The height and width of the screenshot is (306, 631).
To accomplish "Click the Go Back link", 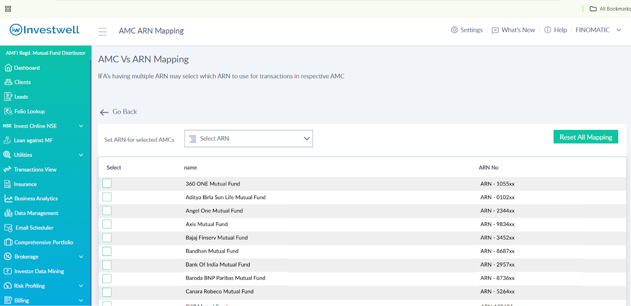I will (x=125, y=112).
